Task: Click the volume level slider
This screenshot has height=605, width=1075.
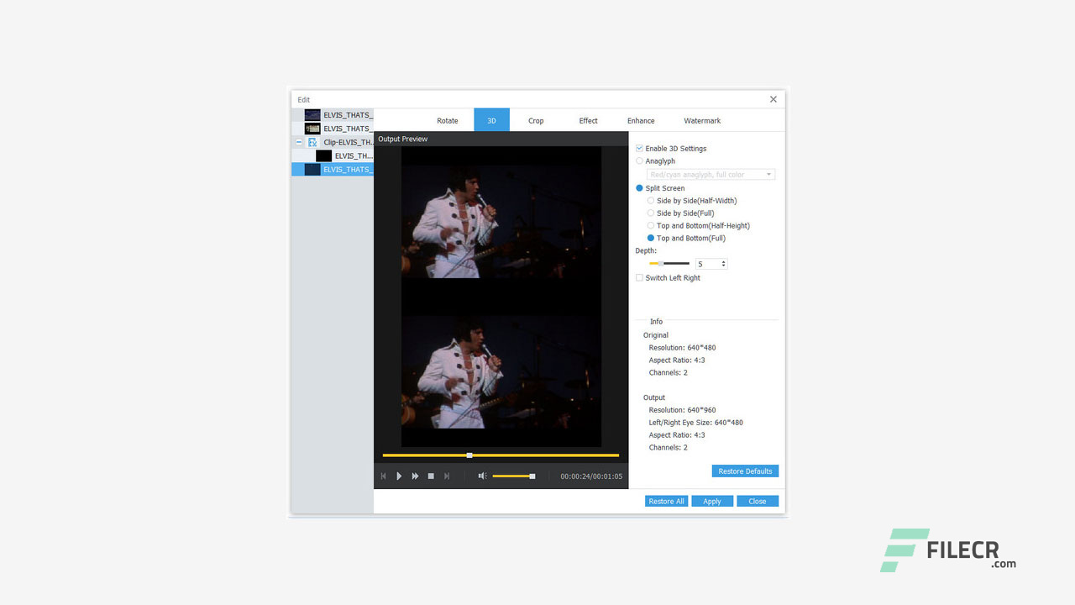Action: tap(513, 476)
